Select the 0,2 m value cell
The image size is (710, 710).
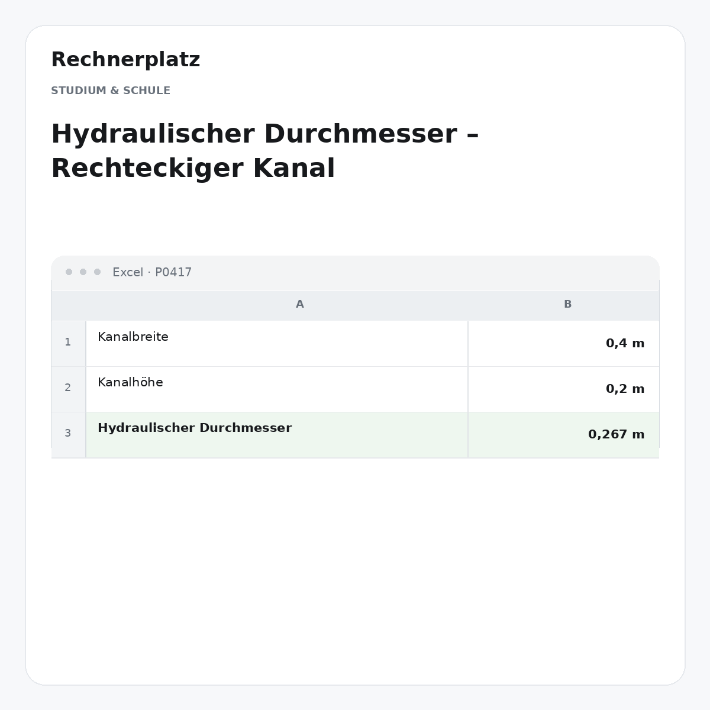563,389
